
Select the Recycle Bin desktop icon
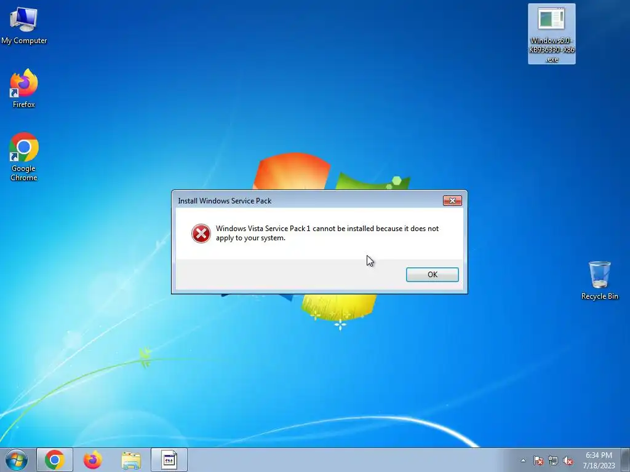[599, 280]
